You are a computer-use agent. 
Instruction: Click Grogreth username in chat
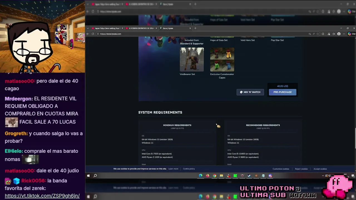pyautogui.click(x=16, y=134)
